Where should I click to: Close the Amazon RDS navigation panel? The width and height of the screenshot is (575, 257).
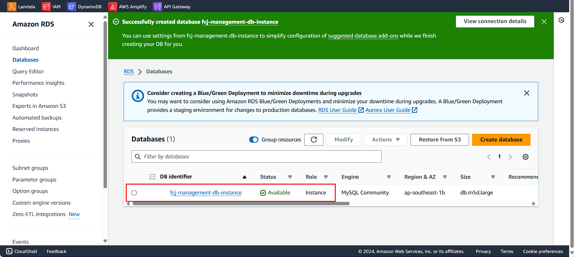[x=91, y=24]
